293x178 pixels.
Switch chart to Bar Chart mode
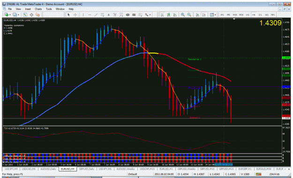point(162,15)
